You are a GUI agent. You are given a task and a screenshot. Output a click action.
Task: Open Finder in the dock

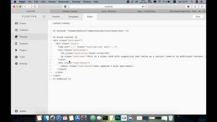[x=46, y=118]
